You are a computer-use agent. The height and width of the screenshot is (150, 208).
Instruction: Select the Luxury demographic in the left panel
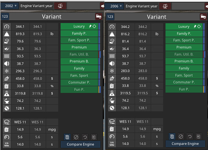coord(79,26)
